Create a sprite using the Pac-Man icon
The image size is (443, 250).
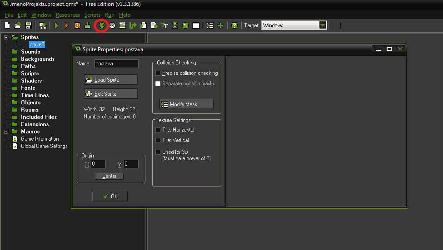[102, 25]
